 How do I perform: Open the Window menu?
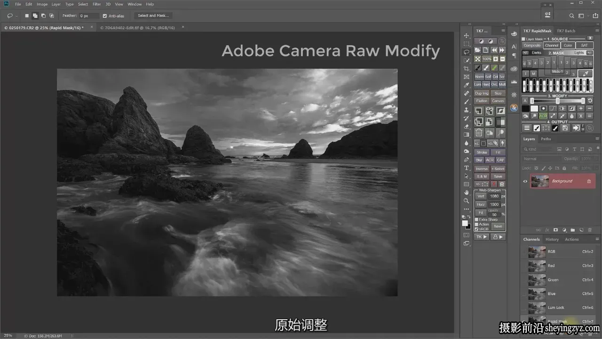pyautogui.click(x=135, y=4)
